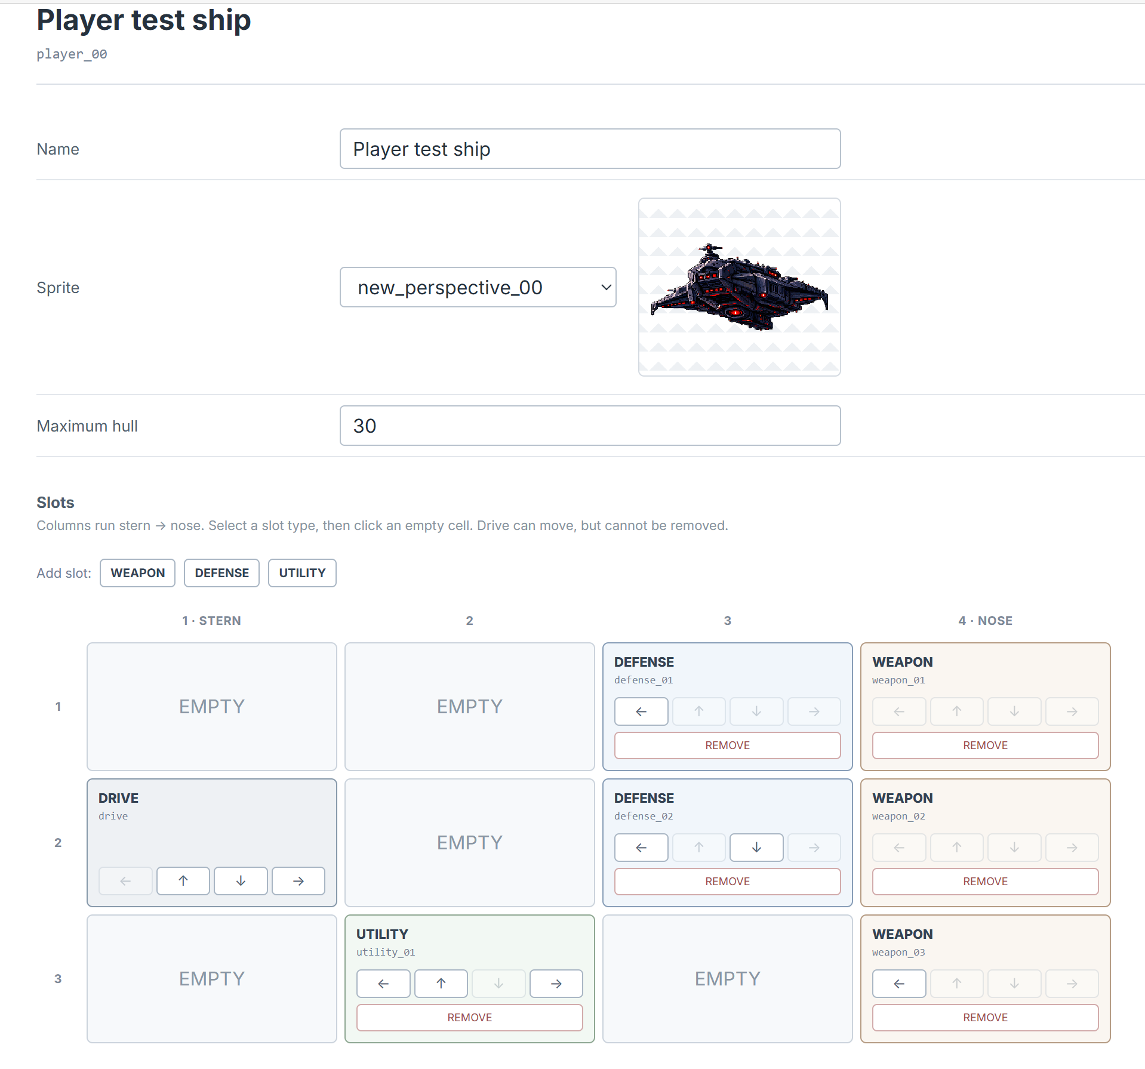
Task: Open the Sprite dropdown new_perspective_00
Action: 478,287
